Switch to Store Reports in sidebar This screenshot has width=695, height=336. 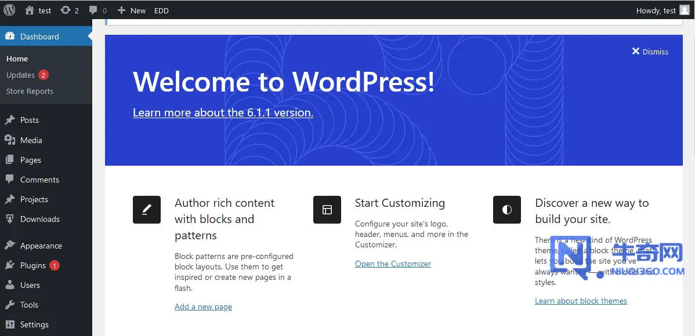30,91
